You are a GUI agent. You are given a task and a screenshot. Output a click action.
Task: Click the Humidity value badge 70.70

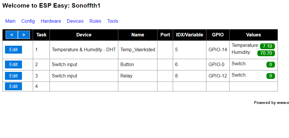[x=266, y=53]
